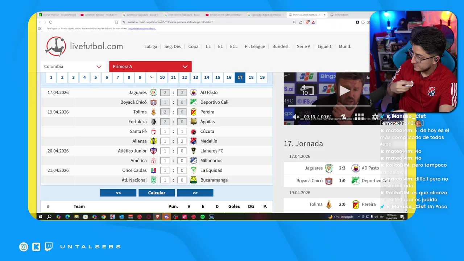
Task: Switch to the Kick Dashboard browser tab
Action: coord(57,15)
